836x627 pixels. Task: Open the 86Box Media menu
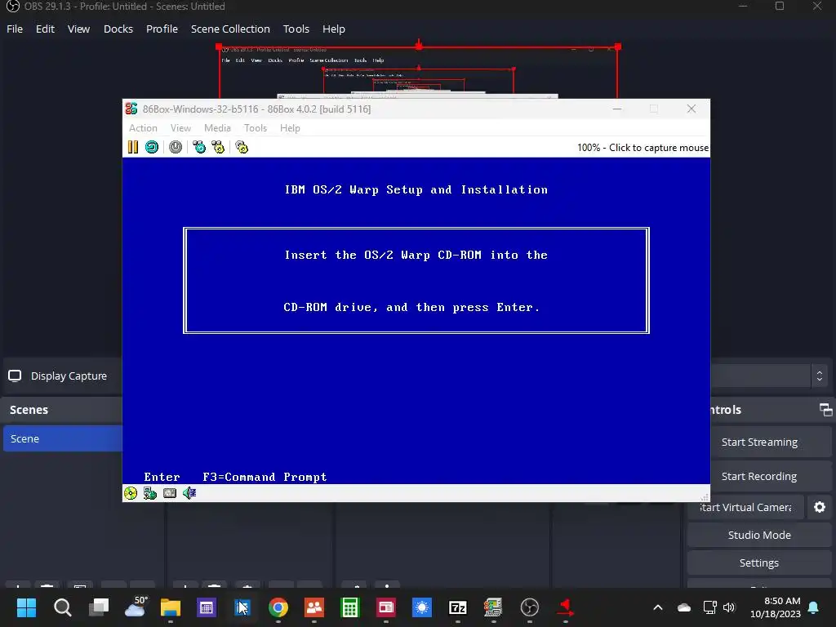pos(217,128)
